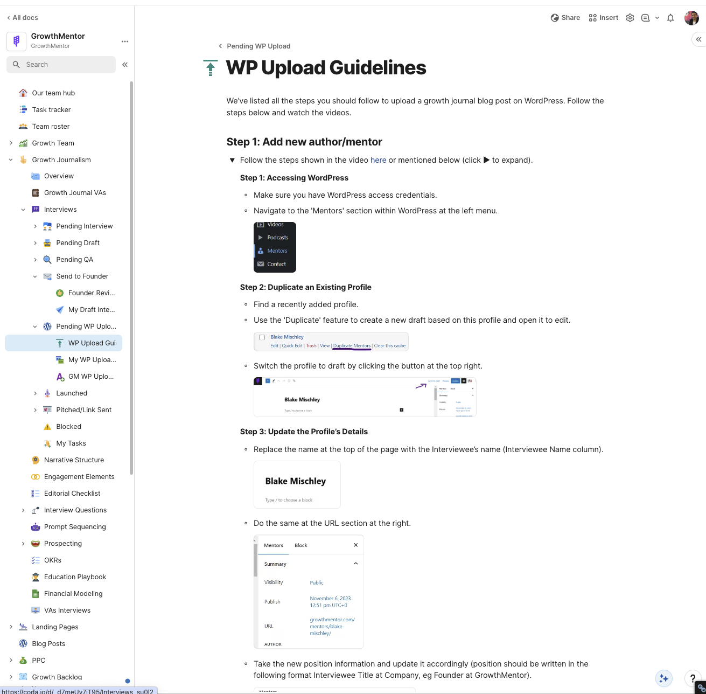Image resolution: width=706 pixels, height=694 pixels.
Task: Expand the Pending Draft item
Action: click(x=35, y=243)
